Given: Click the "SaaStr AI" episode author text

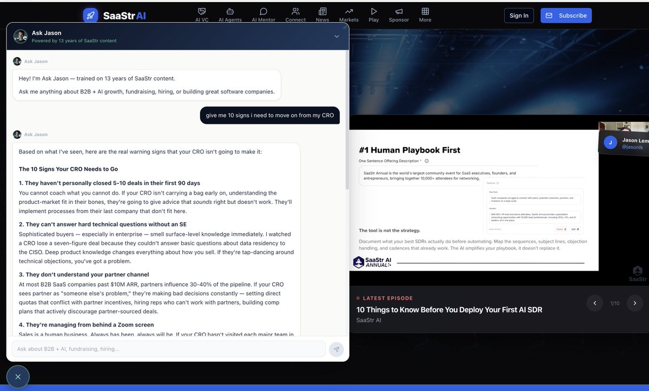Looking at the screenshot, I should tap(369, 320).
